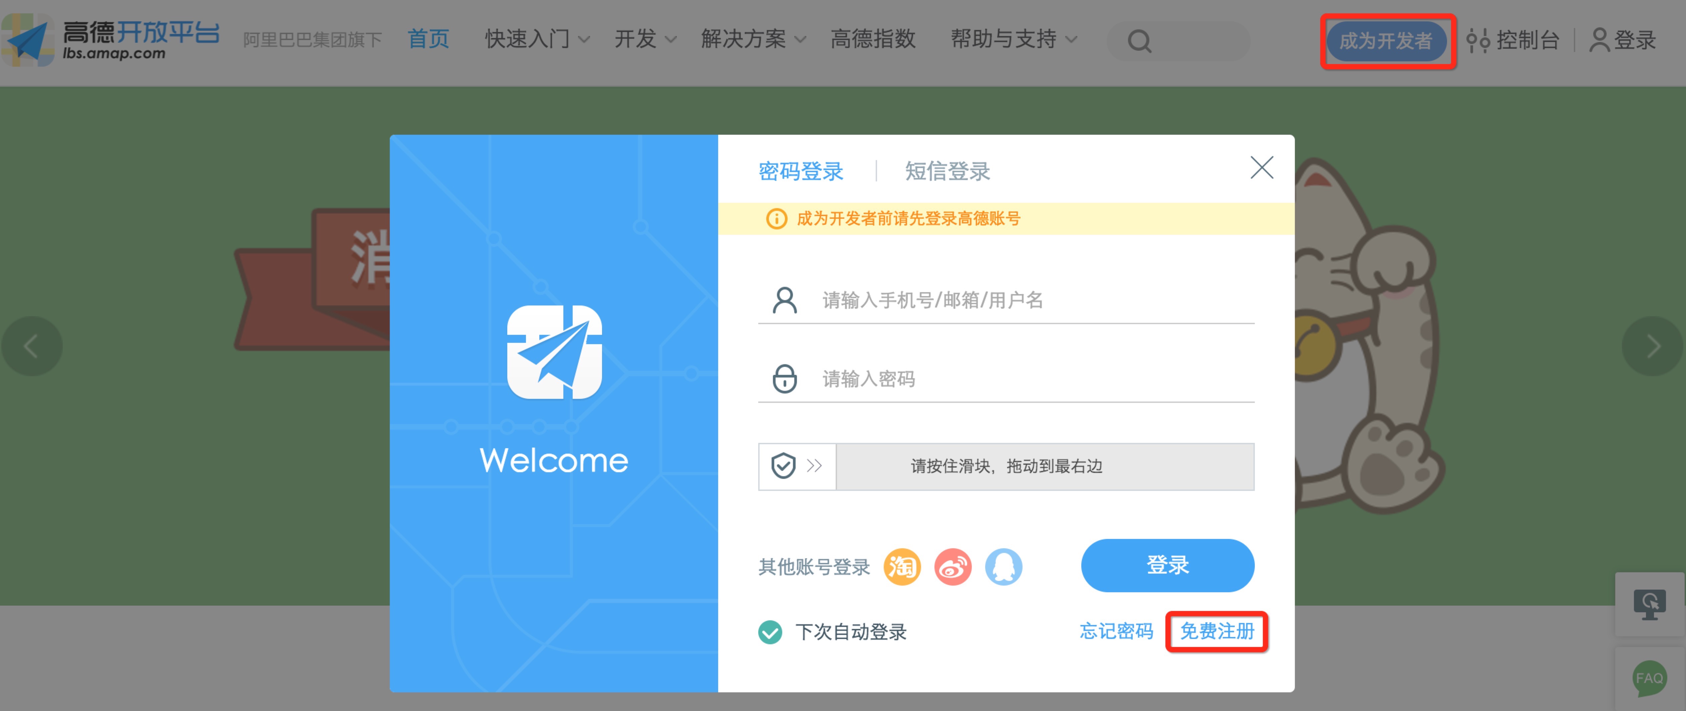The image size is (1686, 711).
Task: Close the login dialog
Action: pyautogui.click(x=1261, y=167)
